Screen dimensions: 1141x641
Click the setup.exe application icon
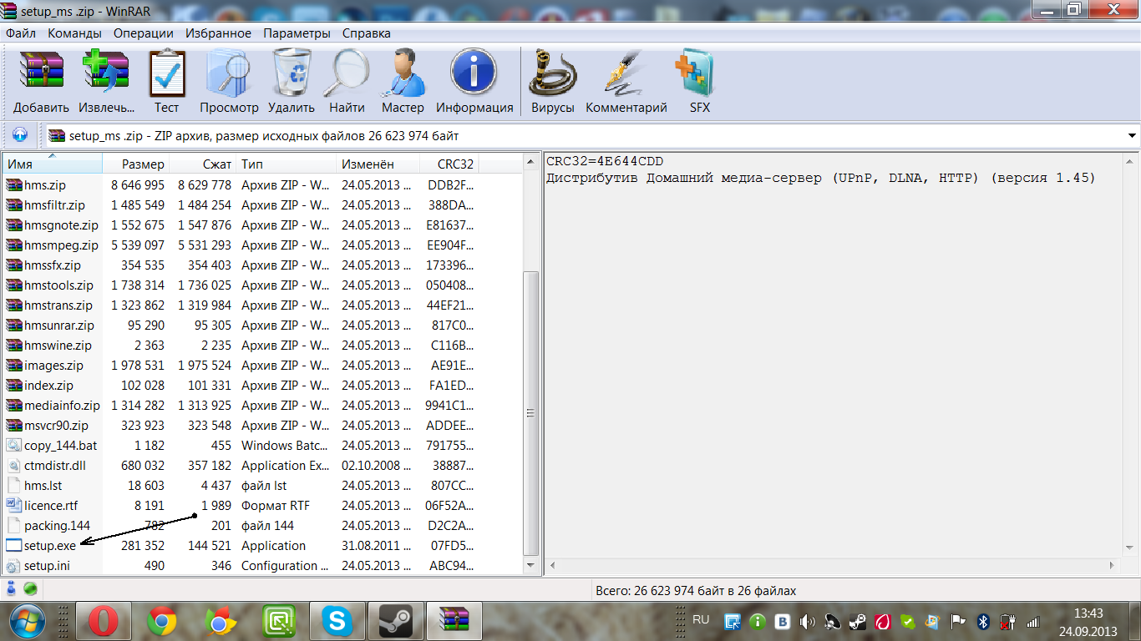[13, 546]
